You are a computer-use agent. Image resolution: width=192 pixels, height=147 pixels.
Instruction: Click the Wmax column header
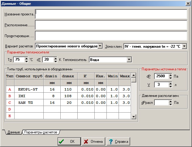[x=125, y=76]
